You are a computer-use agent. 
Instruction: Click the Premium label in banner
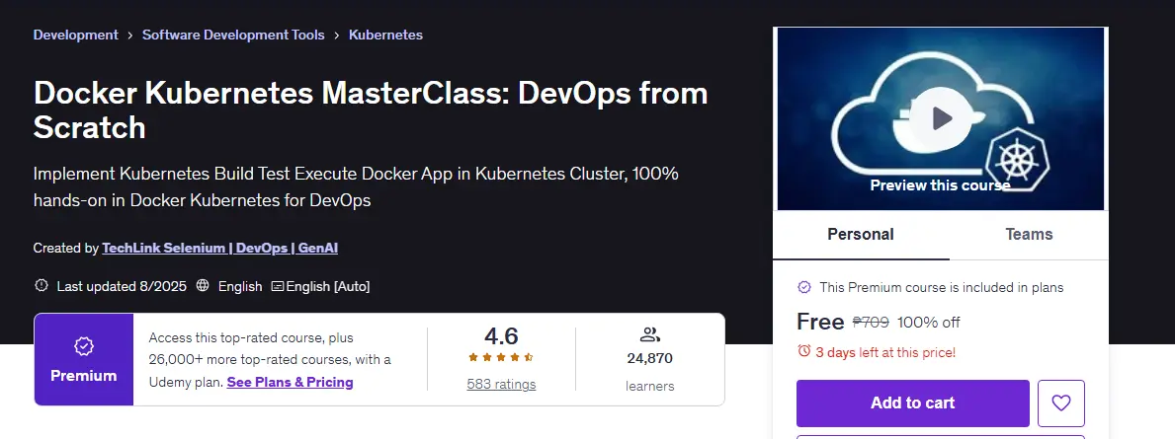[83, 376]
